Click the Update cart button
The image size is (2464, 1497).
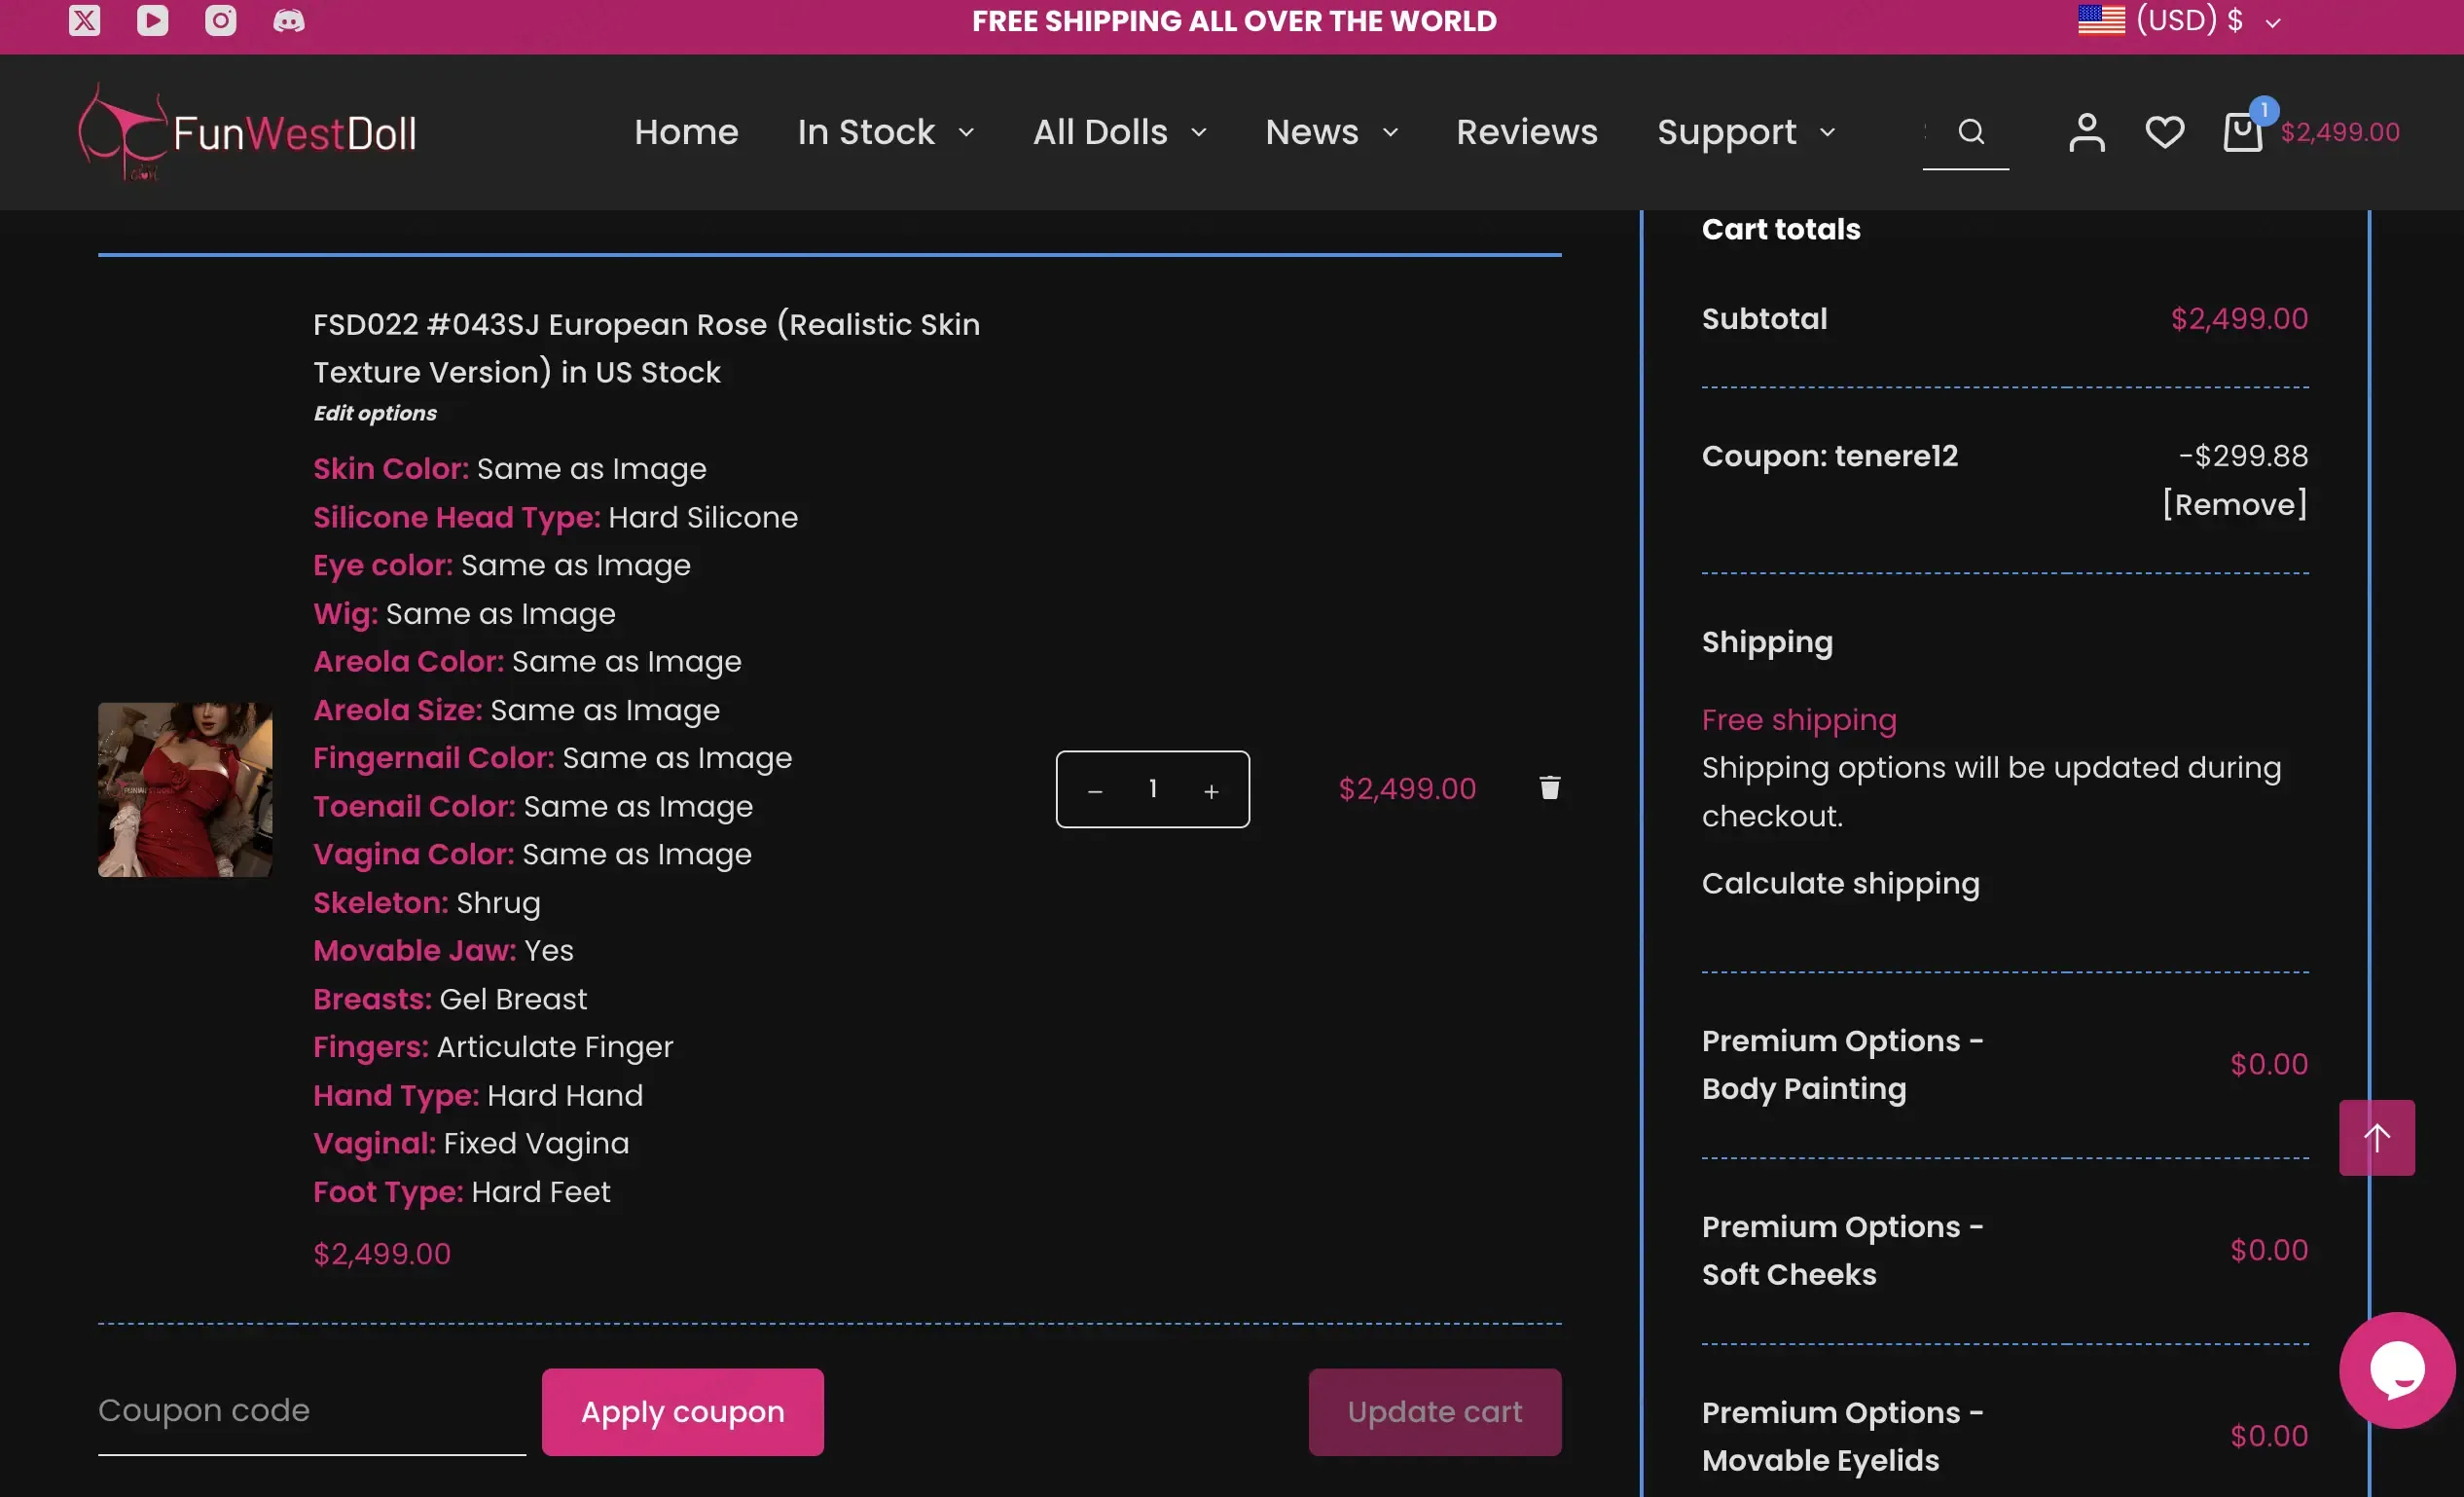(1434, 1411)
